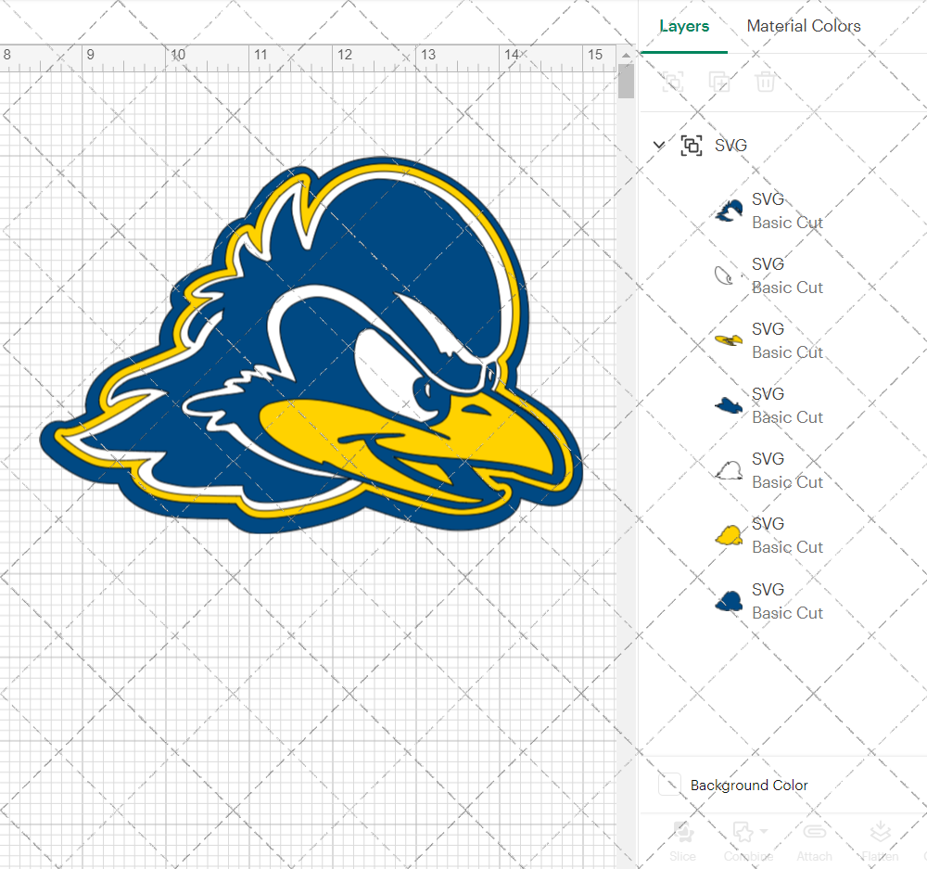Click the Slice button

coord(683,841)
